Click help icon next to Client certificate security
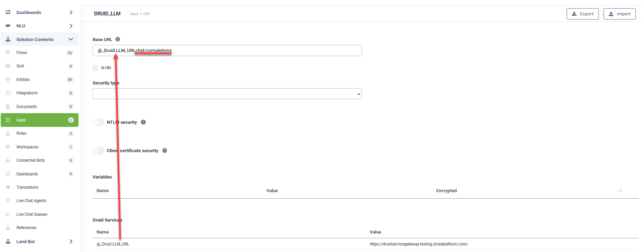643x252 pixels. pyautogui.click(x=165, y=150)
